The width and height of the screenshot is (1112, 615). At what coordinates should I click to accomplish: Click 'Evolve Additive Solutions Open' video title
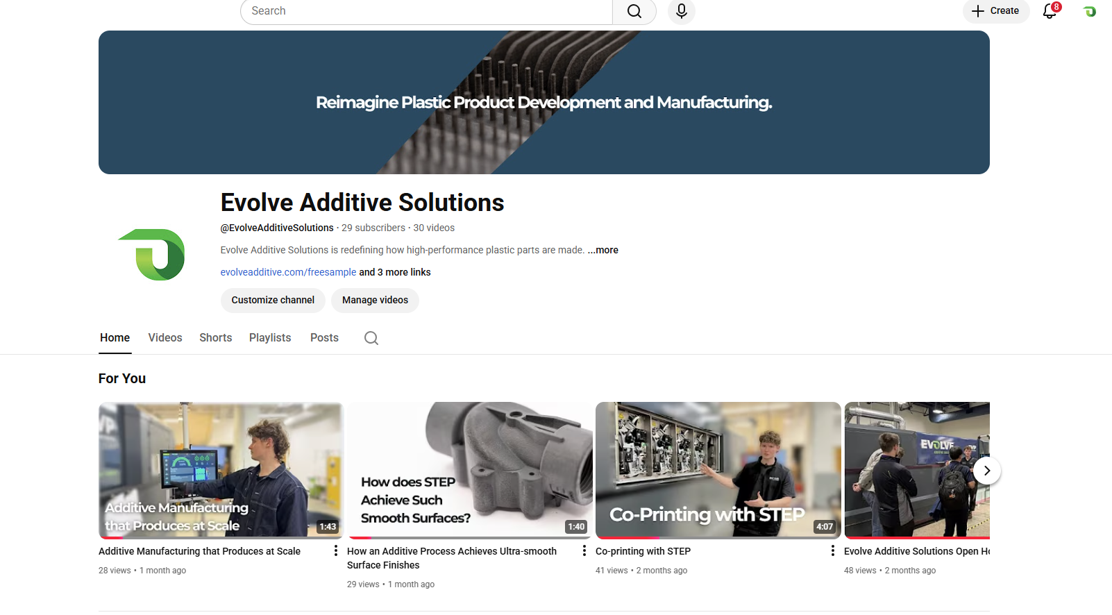pos(917,551)
